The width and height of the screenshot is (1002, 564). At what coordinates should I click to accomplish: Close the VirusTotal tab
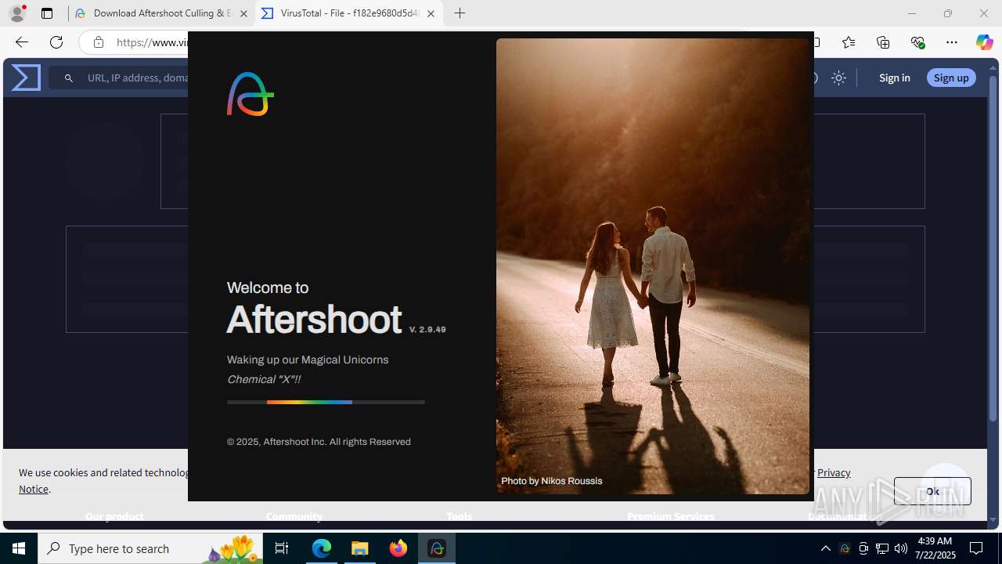(431, 13)
